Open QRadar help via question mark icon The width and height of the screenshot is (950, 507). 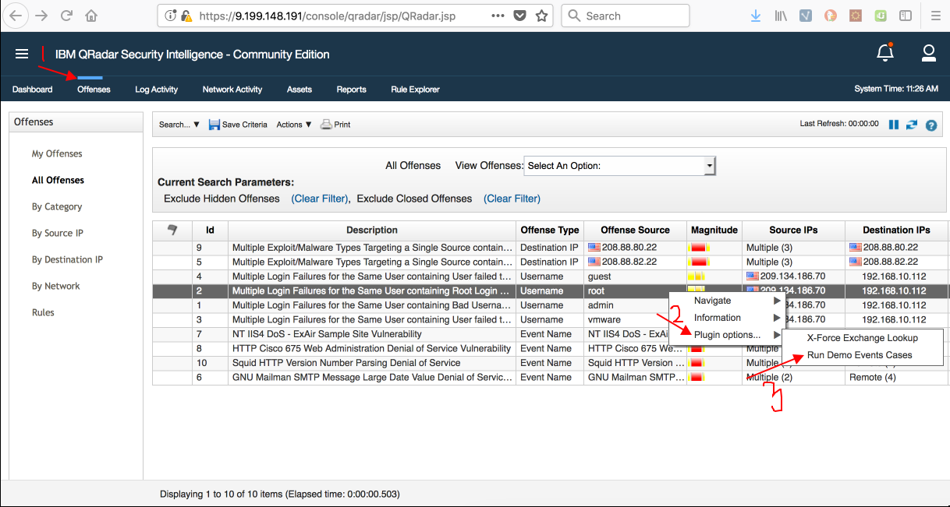tap(931, 125)
